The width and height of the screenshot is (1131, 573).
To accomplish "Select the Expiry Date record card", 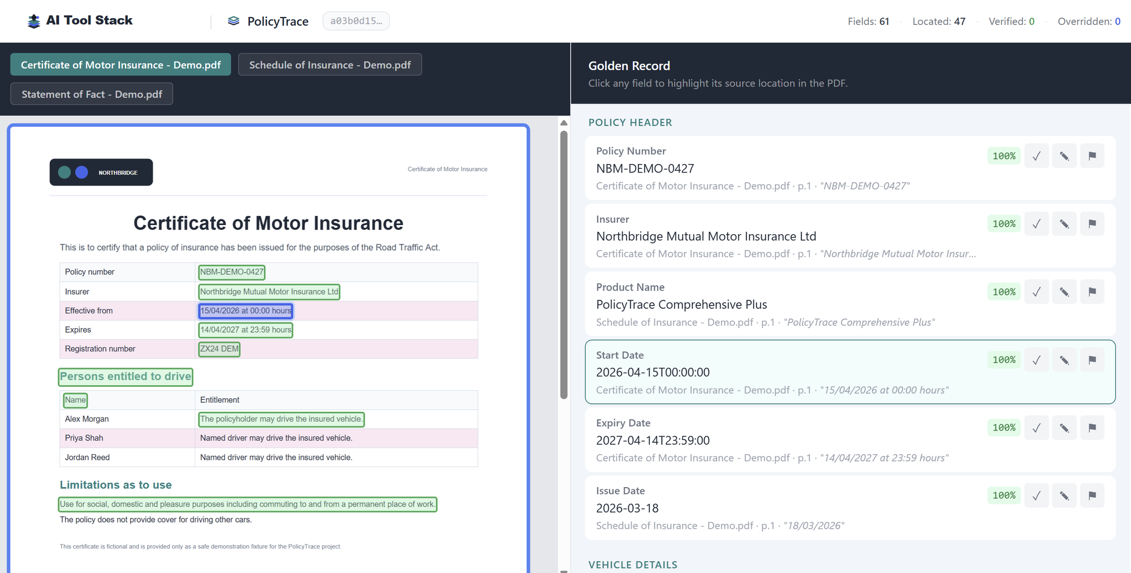I will click(x=850, y=440).
